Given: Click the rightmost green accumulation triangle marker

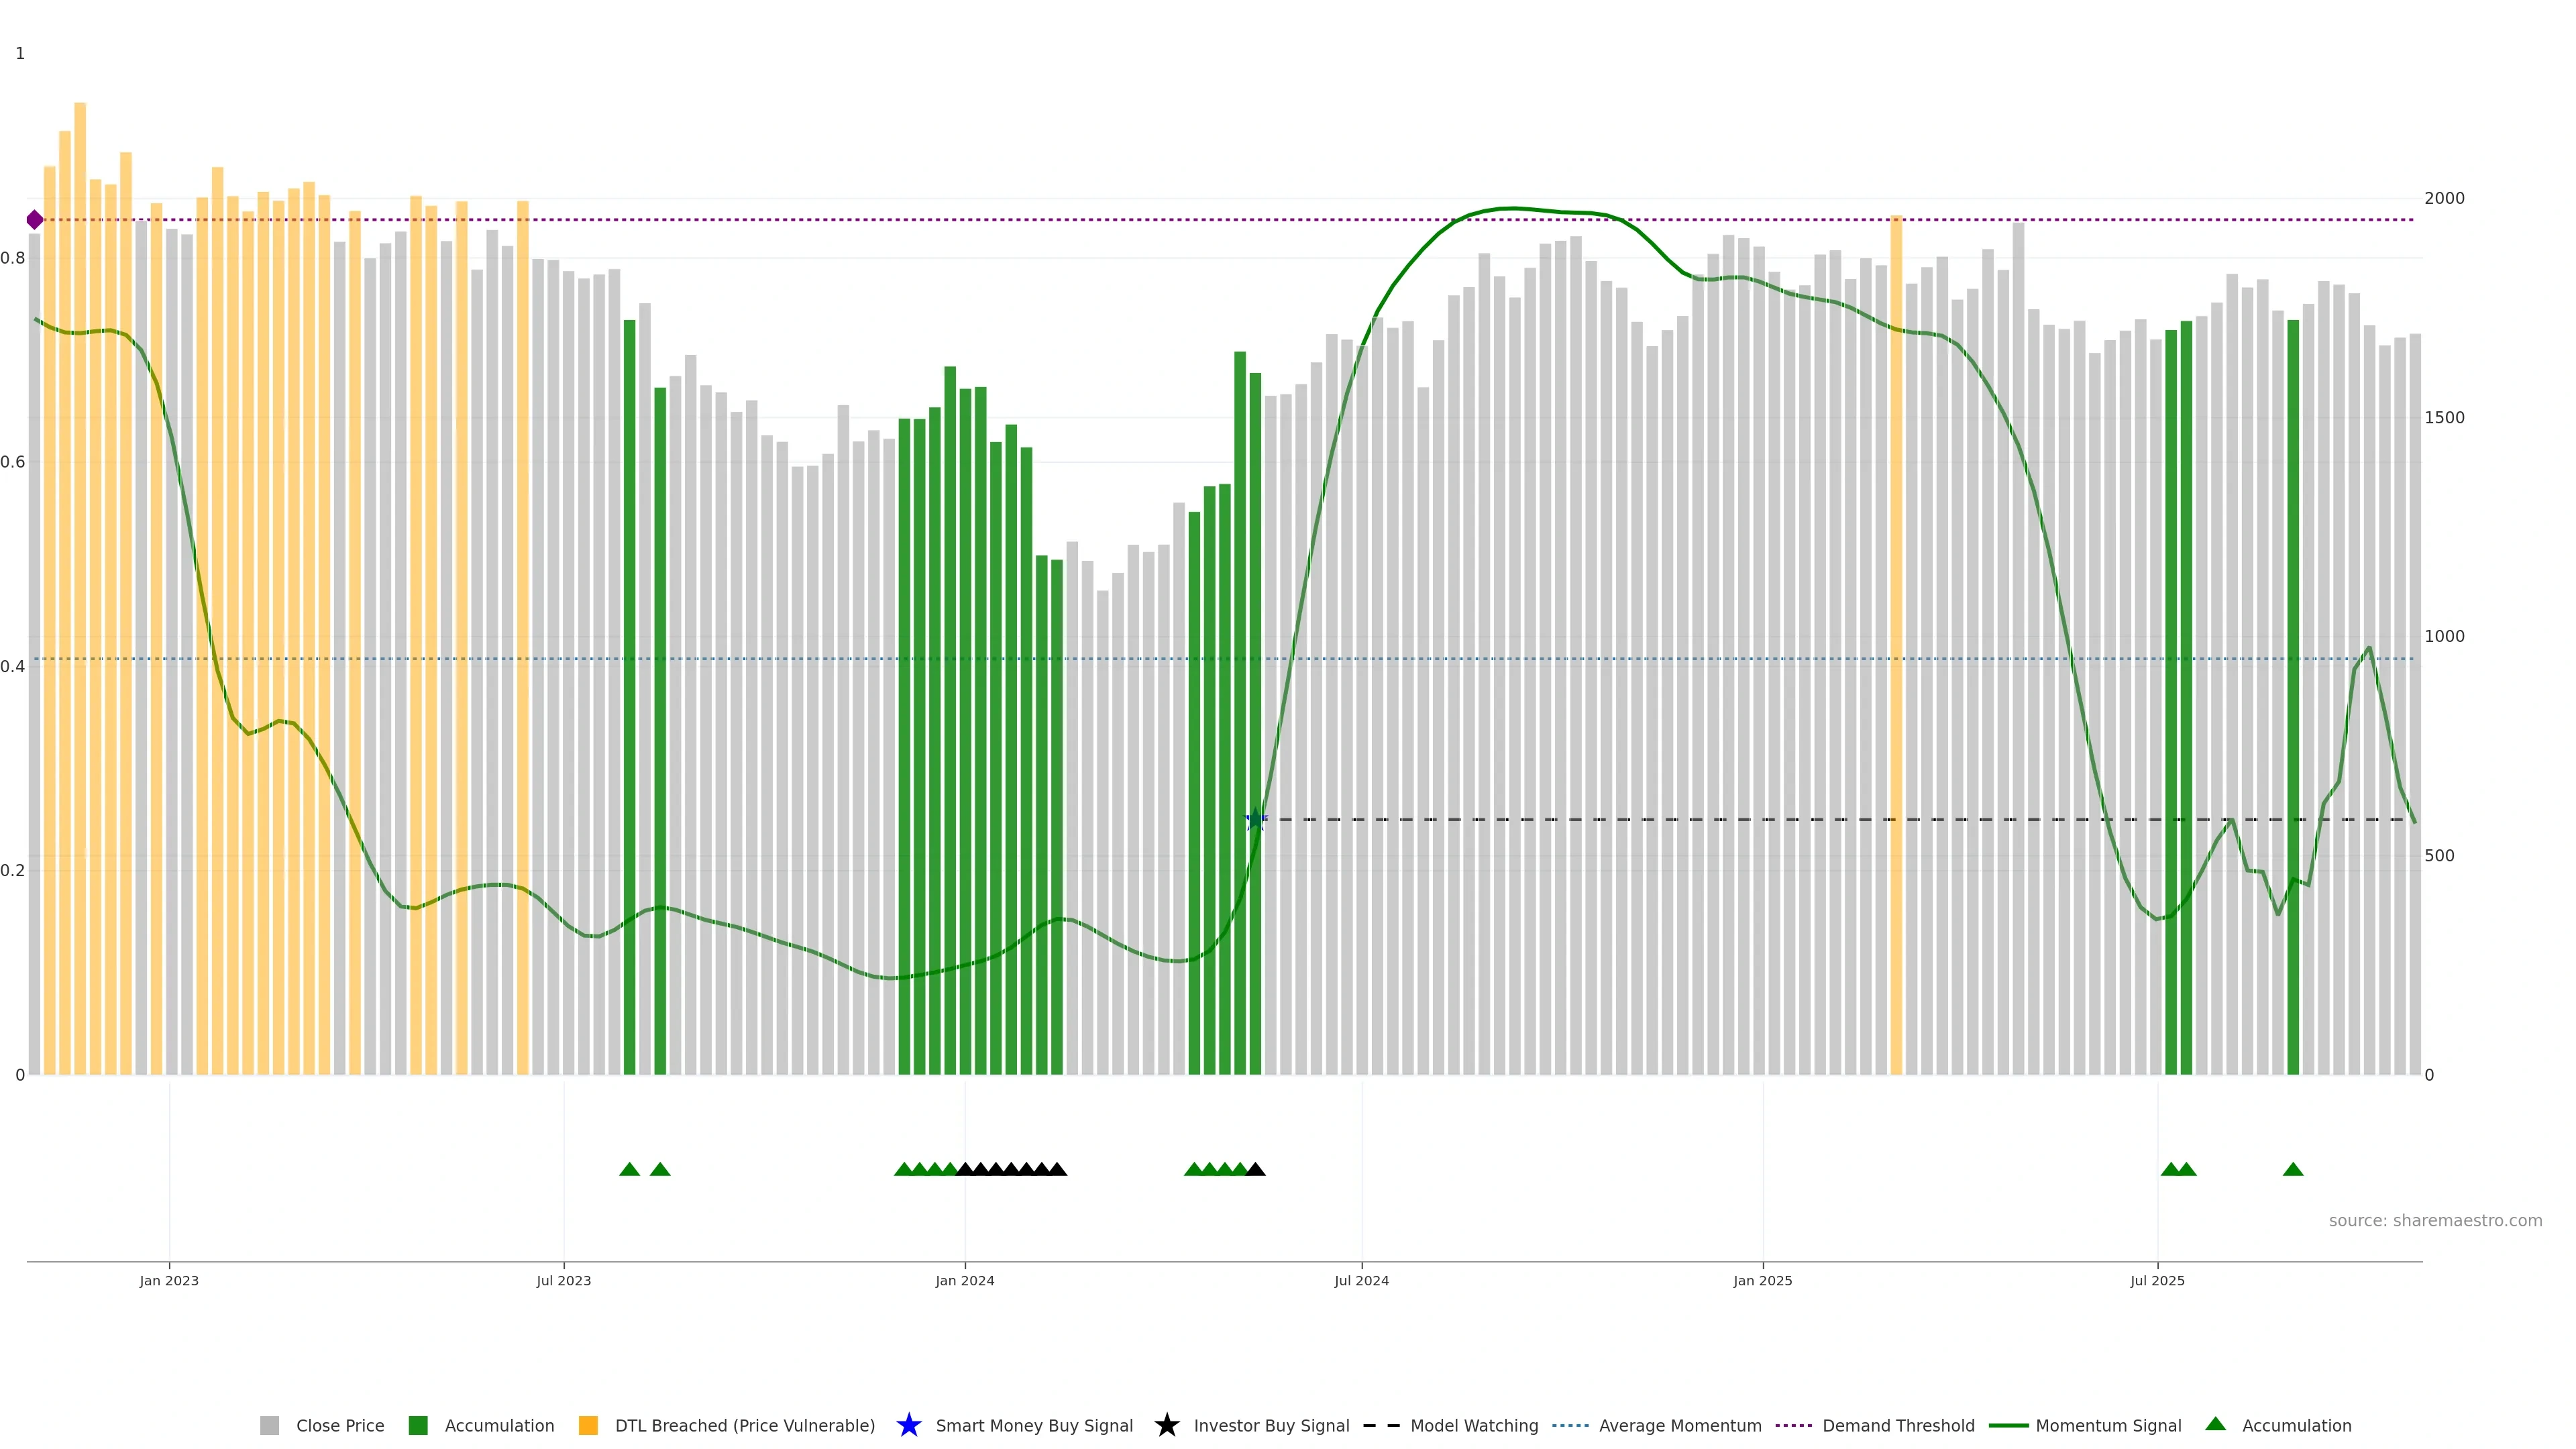Looking at the screenshot, I should (2293, 1169).
